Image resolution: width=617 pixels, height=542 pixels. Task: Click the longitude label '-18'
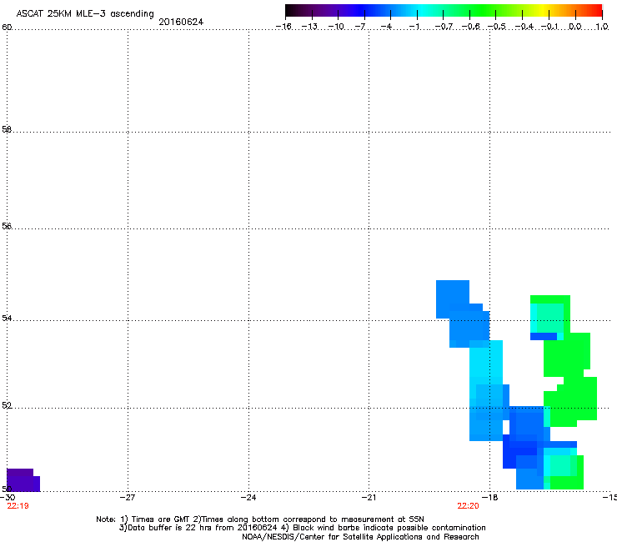pos(490,497)
